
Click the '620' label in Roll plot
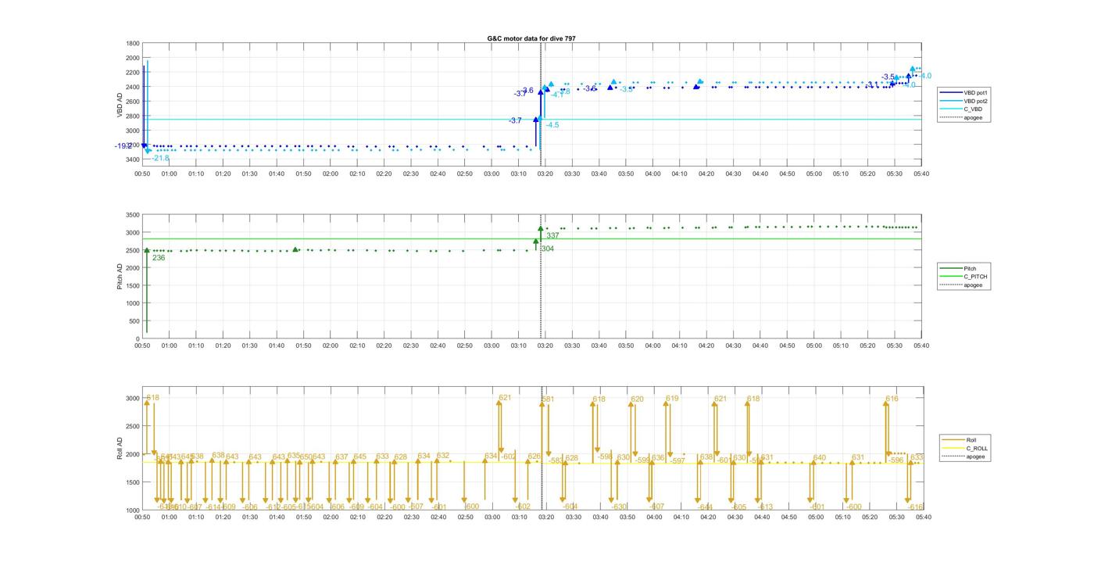point(637,399)
